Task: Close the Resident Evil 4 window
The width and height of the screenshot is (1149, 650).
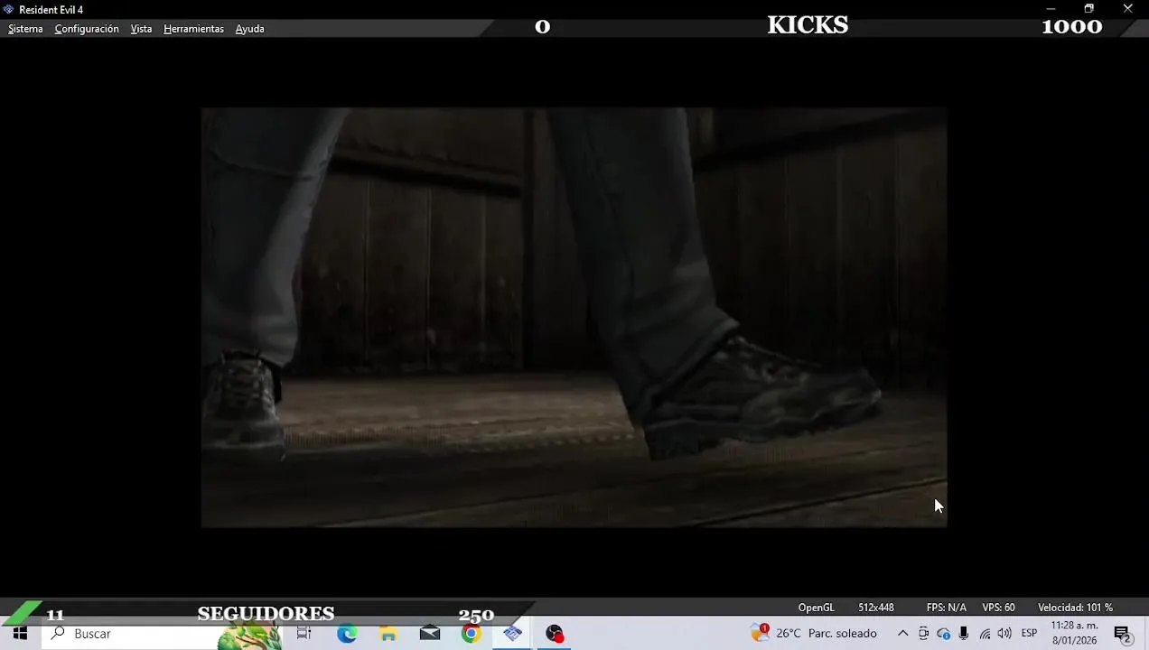Action: click(x=1128, y=9)
